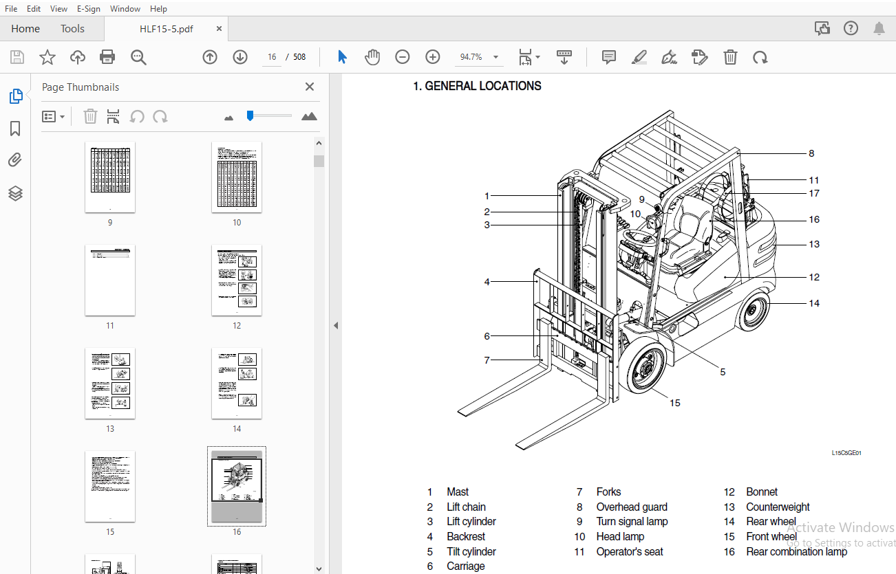This screenshot has width=896, height=574.
Task: Reduce thumbnail size with small mountain icon
Action: point(229,118)
